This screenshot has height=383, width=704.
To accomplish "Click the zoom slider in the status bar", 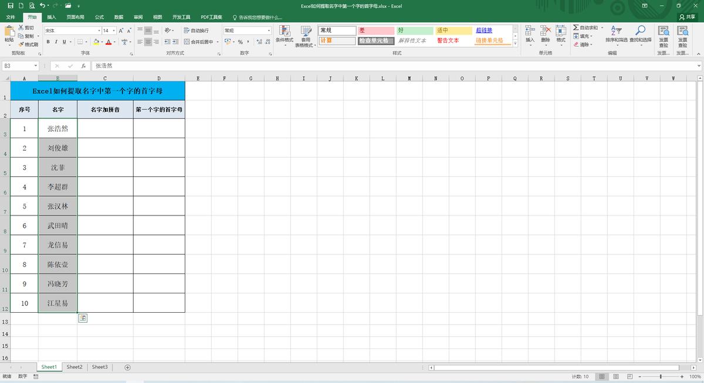I will [x=661, y=377].
